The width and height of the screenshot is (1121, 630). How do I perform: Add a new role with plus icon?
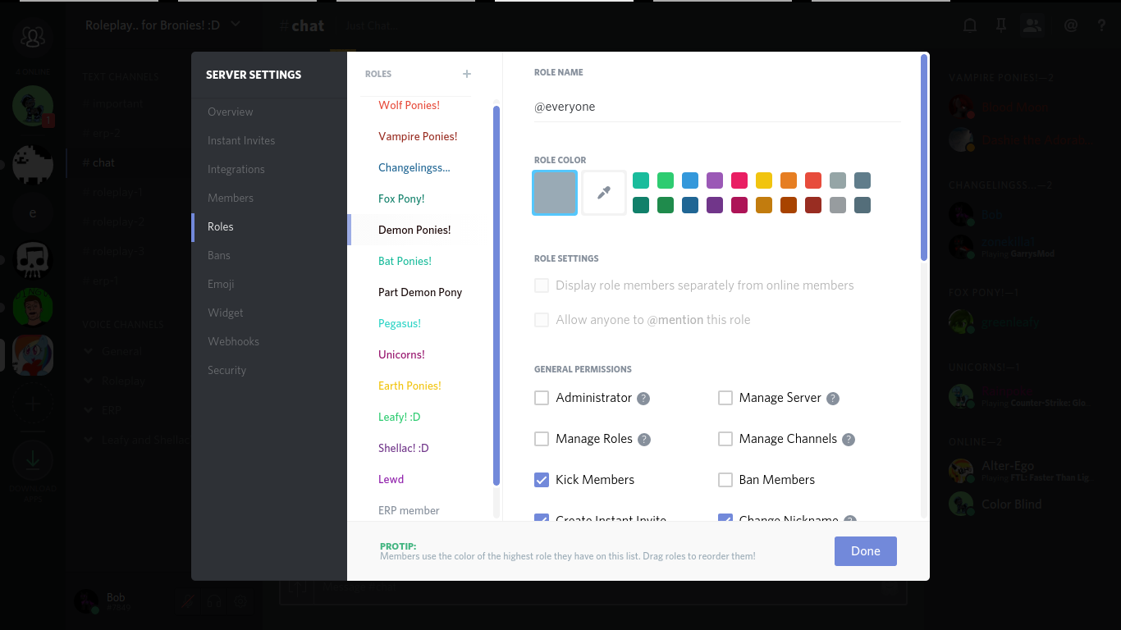[467, 74]
